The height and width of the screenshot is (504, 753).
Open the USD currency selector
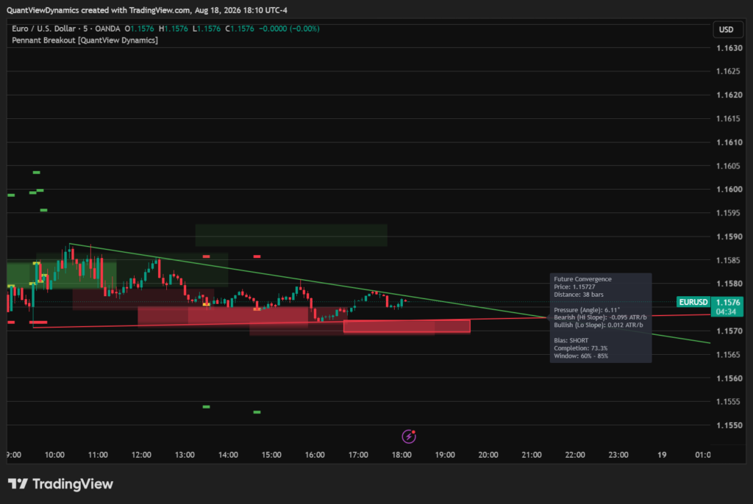727,29
